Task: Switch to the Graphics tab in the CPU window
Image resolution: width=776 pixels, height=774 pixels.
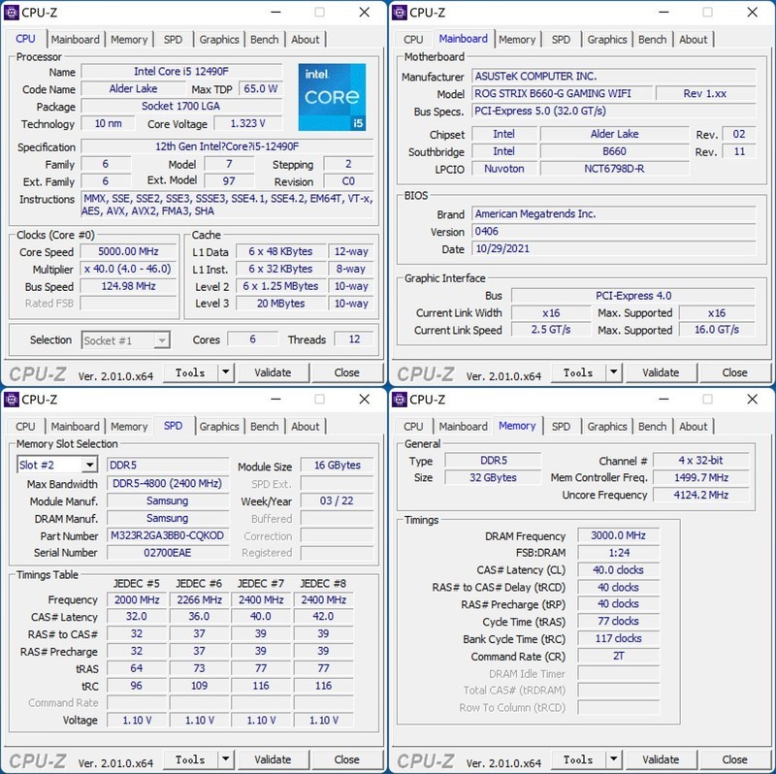Action: (219, 39)
